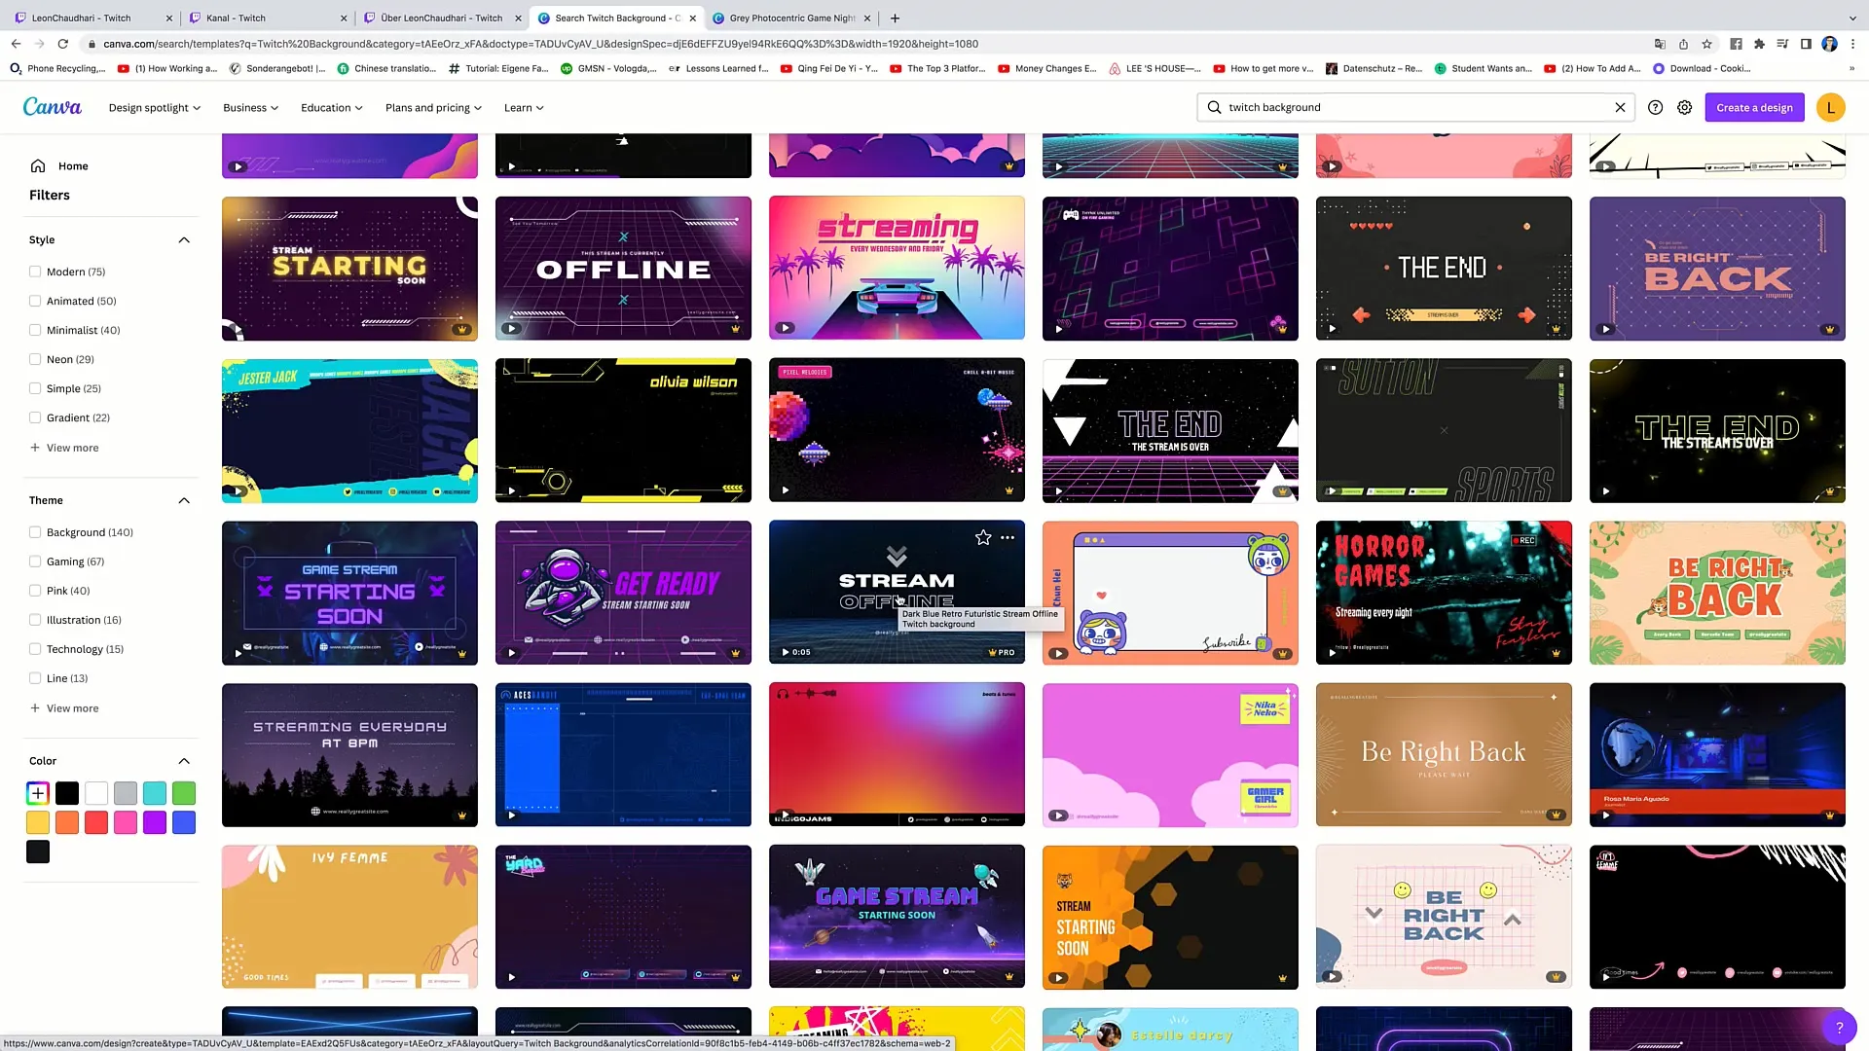The width and height of the screenshot is (1869, 1051).
Task: Click View more under Theme filters
Action: [x=64, y=708]
